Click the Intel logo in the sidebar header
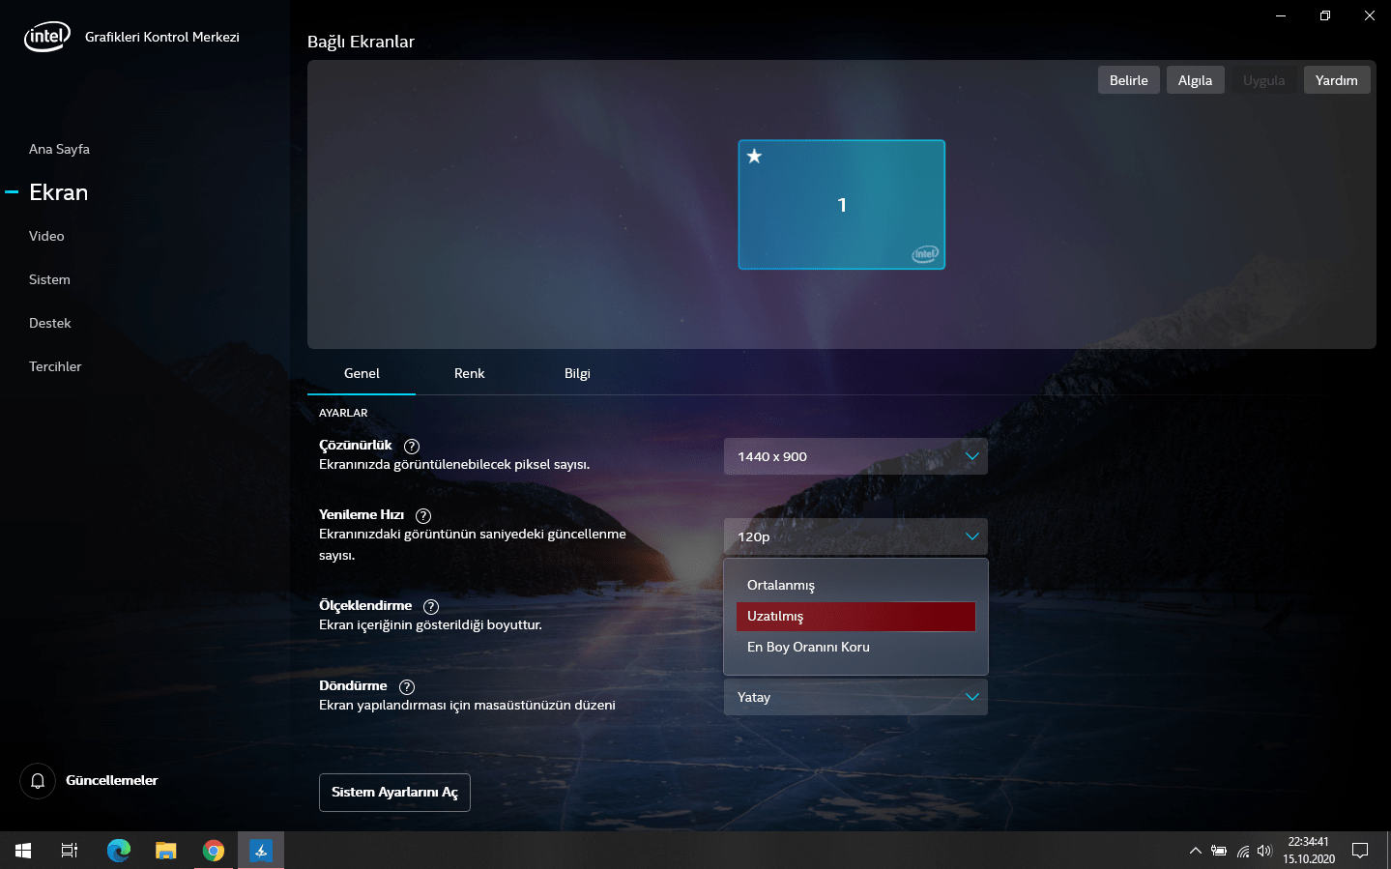1391x869 pixels. pos(47,37)
